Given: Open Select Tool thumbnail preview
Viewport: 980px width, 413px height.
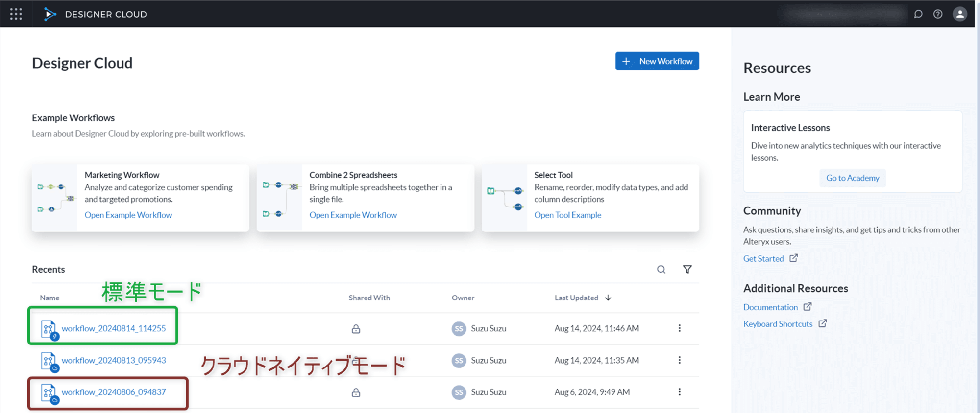Looking at the screenshot, I should point(504,198).
